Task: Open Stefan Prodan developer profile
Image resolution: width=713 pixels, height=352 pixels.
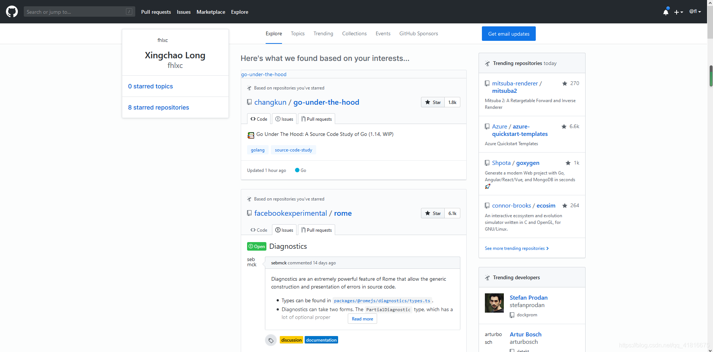Action: (x=528, y=297)
